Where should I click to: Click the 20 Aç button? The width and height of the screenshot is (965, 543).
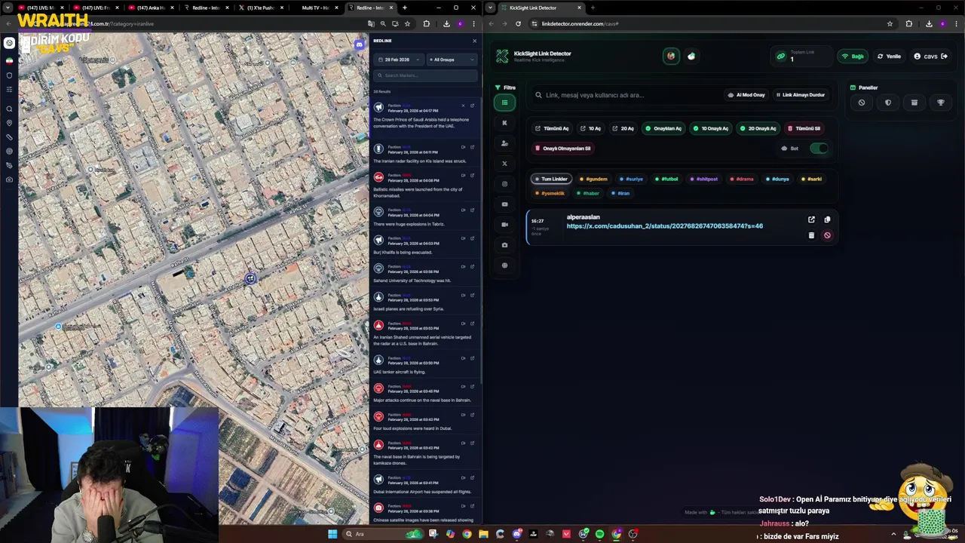[623, 128]
